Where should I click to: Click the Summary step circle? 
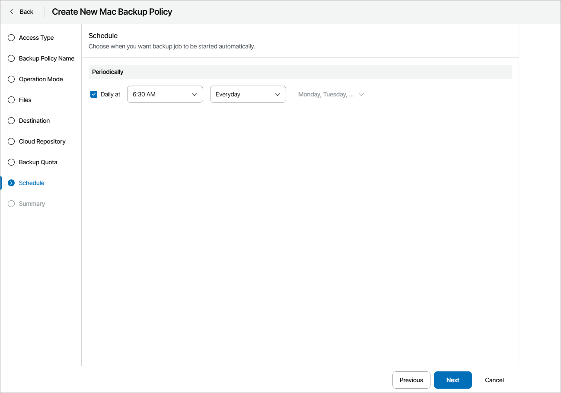pos(11,204)
